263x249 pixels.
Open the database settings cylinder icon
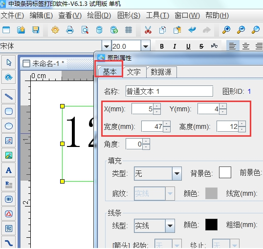click(99, 30)
